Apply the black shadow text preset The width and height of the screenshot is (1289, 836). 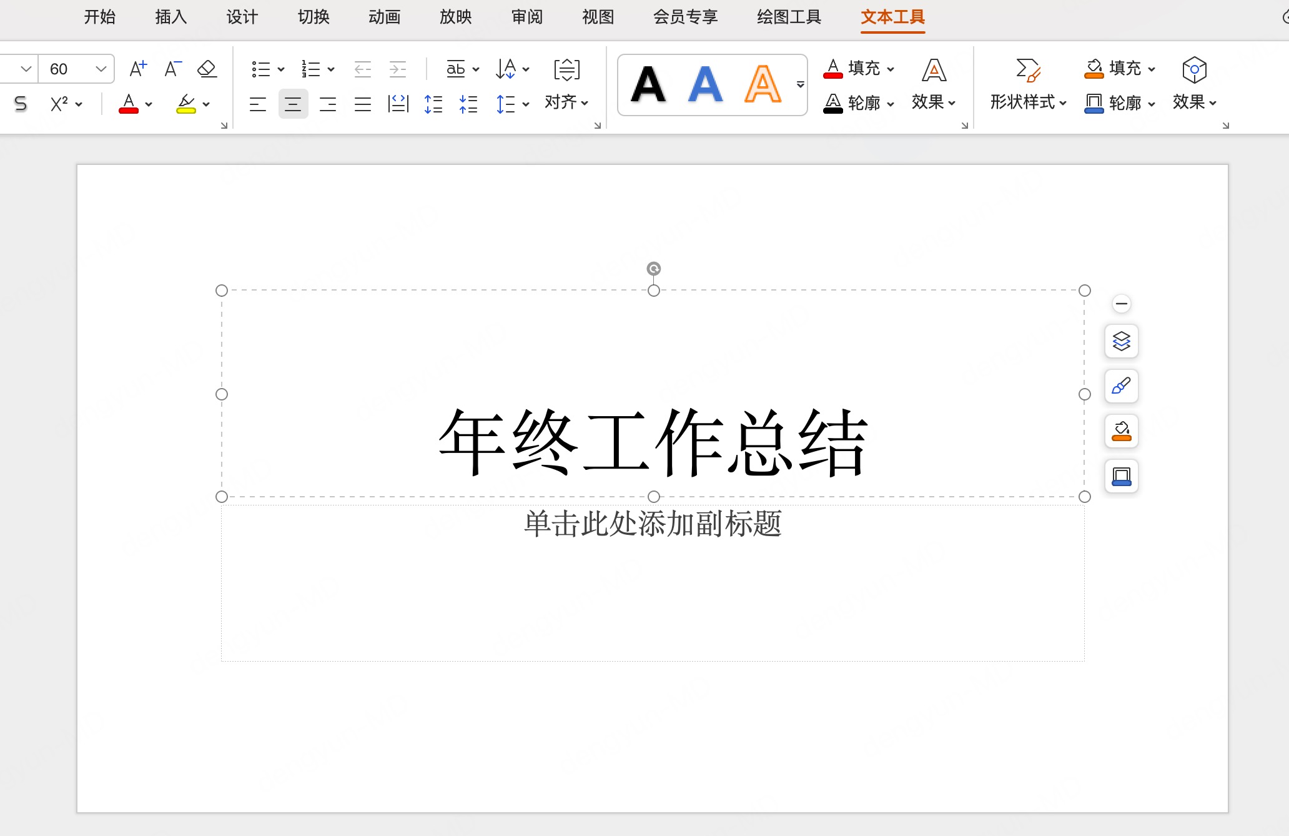(648, 84)
